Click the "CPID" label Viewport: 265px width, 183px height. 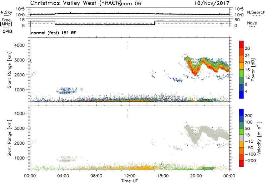pos(7,31)
